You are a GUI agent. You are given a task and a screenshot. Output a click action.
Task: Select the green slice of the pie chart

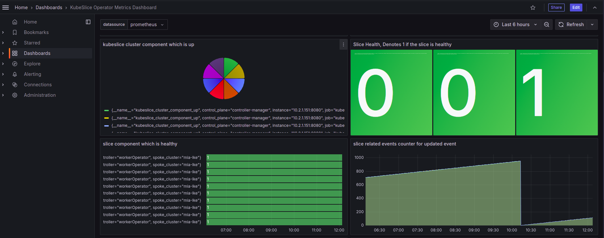click(230, 66)
